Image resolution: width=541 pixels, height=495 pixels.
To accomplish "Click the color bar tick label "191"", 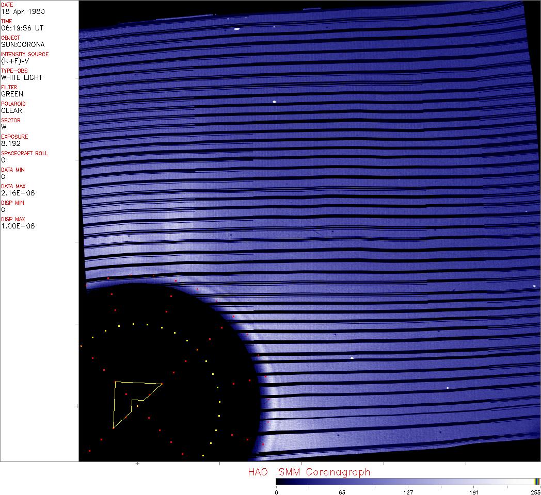I will (474, 492).
